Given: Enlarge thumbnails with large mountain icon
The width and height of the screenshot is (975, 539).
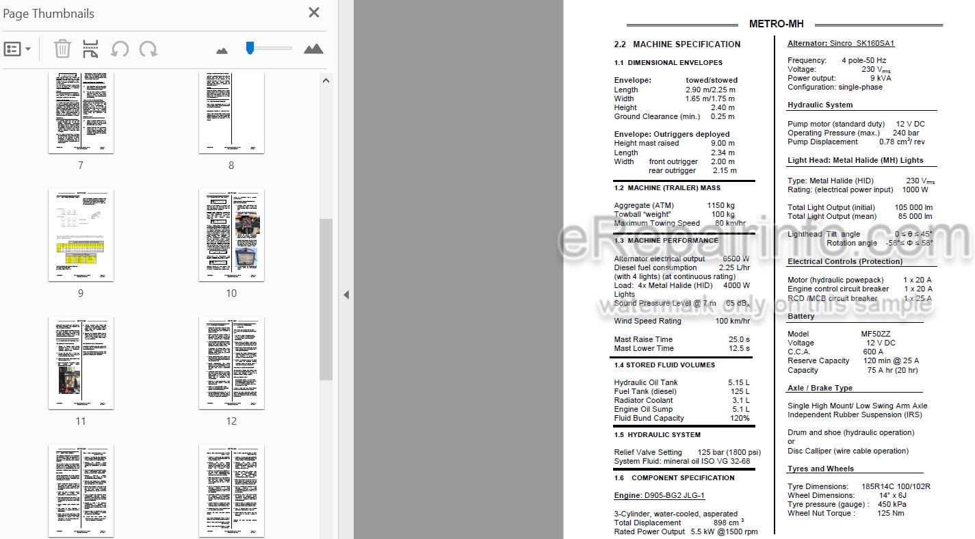Looking at the screenshot, I should click(313, 49).
